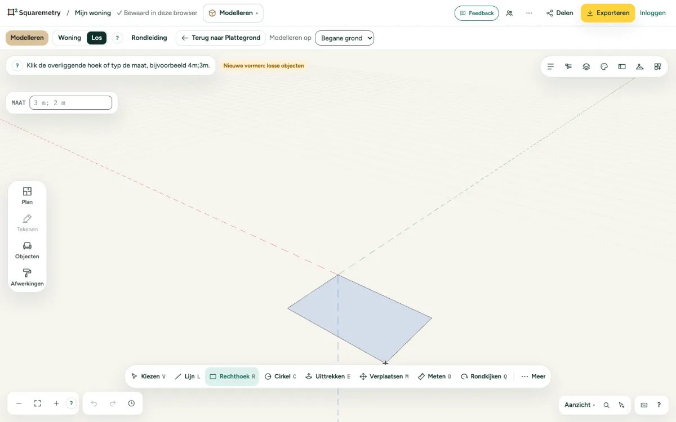Click the add-components grid icon
This screenshot has width=676, height=422.
[657, 66]
